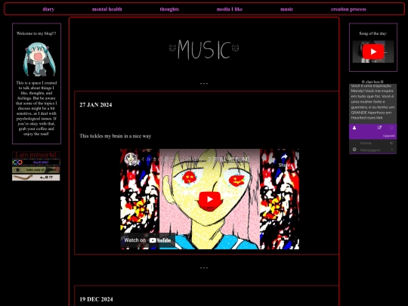
Task: Click the "take care of" eye badge
Action: 36,170
